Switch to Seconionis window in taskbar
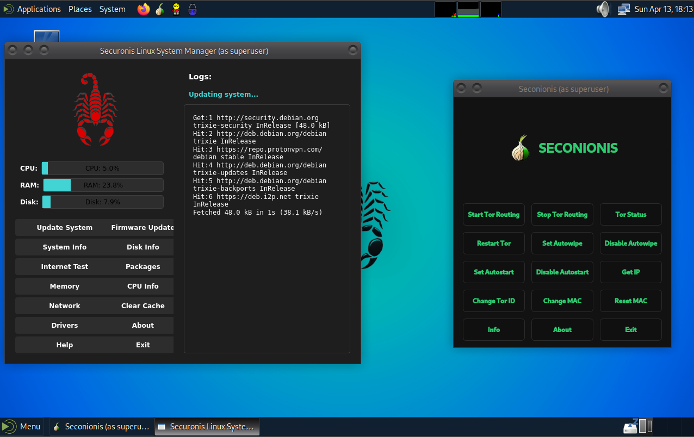 101,427
